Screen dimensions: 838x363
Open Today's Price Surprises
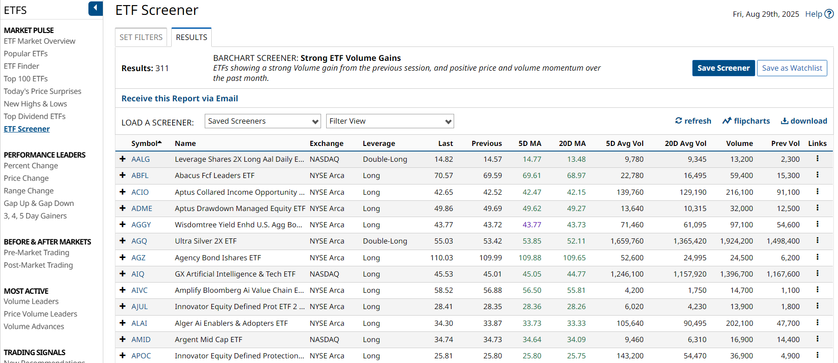click(42, 91)
